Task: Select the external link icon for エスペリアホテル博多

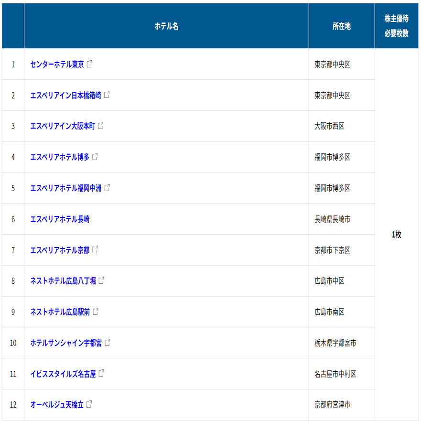Action: tap(96, 157)
